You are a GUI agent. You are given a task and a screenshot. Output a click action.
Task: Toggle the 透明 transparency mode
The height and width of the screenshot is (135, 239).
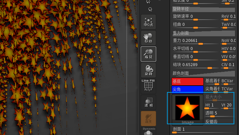[x=148, y=102]
